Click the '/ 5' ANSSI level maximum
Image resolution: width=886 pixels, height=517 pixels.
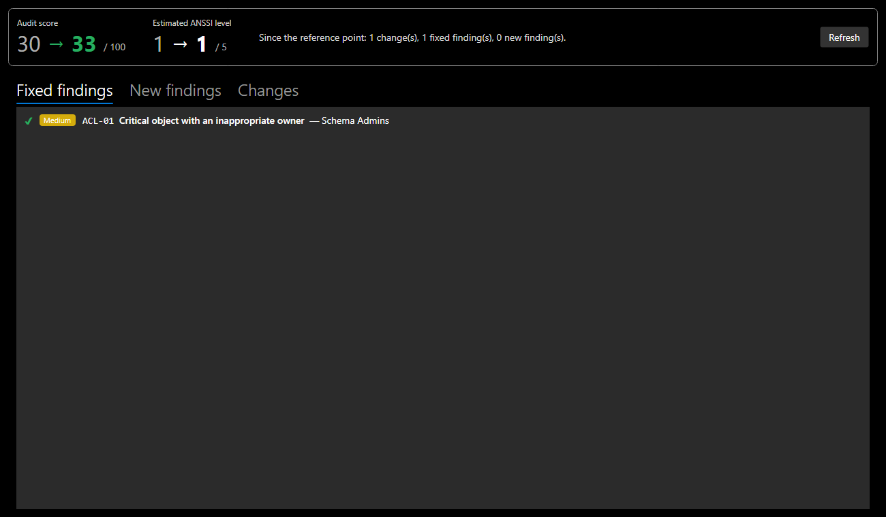coord(221,47)
